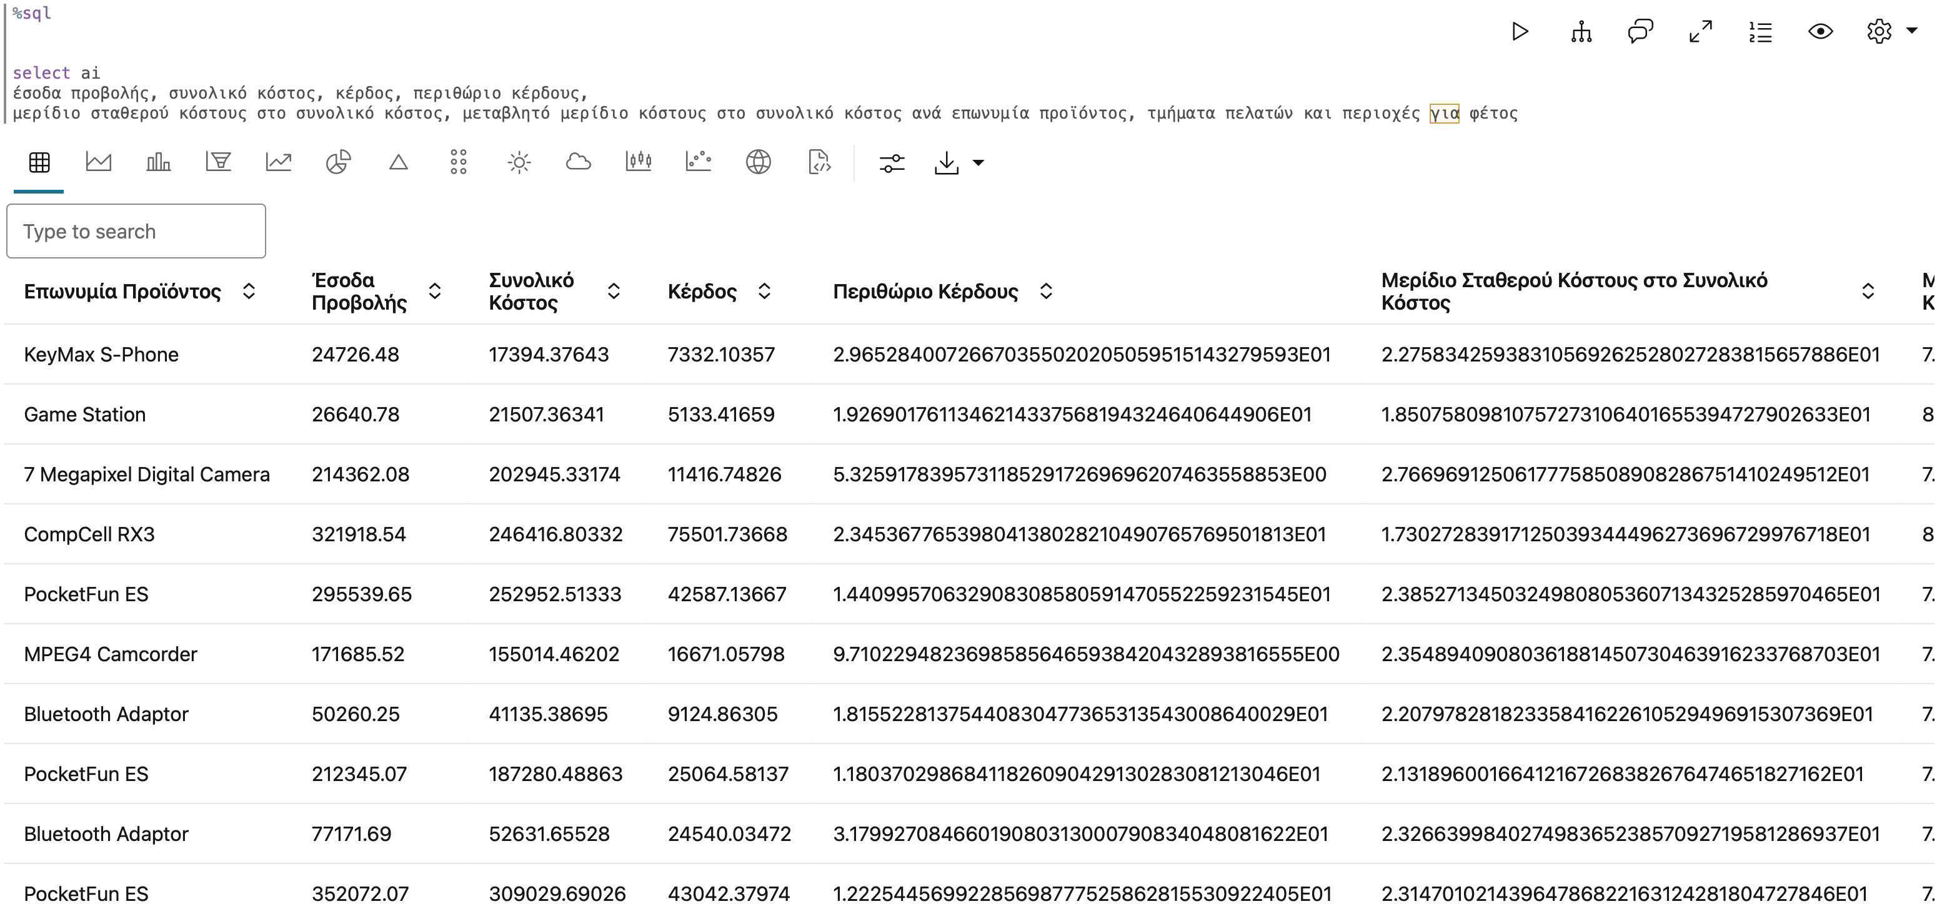This screenshot has width=1937, height=919.
Task: Select total cost value 41135.38695
Action: 548,715
